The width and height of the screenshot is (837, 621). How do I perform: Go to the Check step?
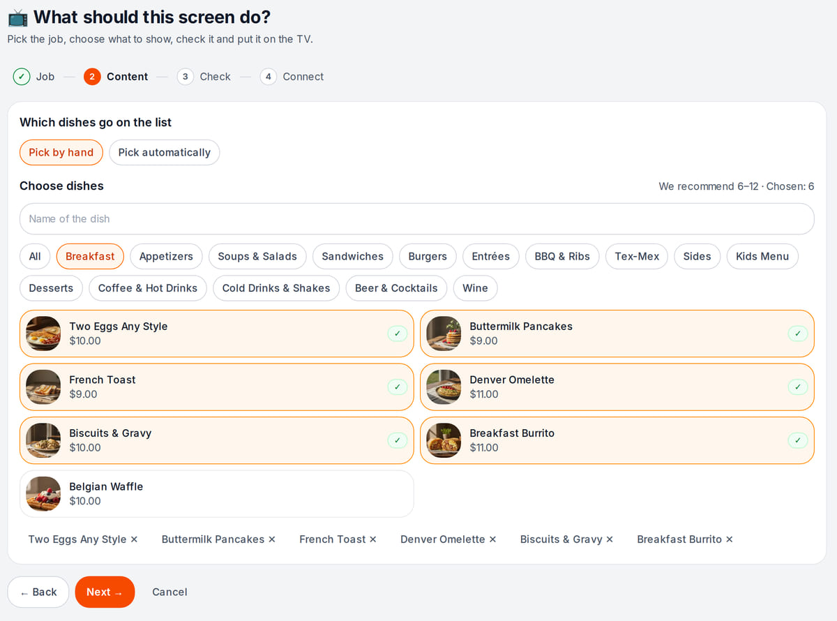204,77
